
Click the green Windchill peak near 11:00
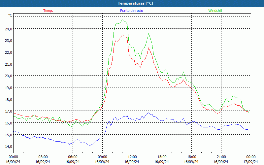coord(122,20)
